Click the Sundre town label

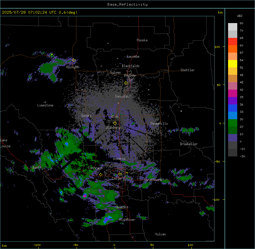pos(86,116)
